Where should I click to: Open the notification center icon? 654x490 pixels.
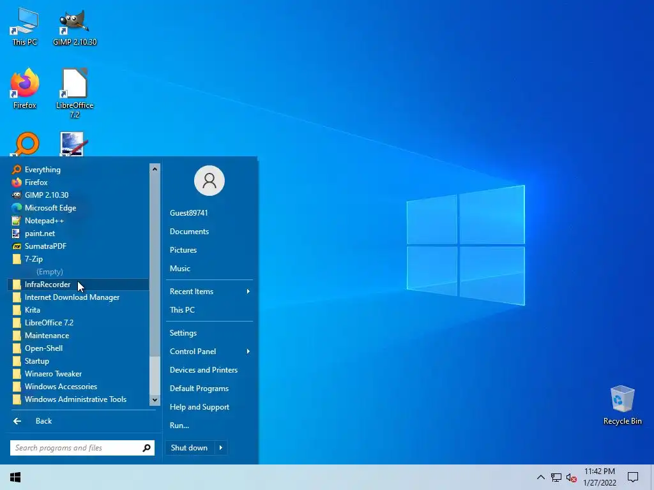[633, 477]
